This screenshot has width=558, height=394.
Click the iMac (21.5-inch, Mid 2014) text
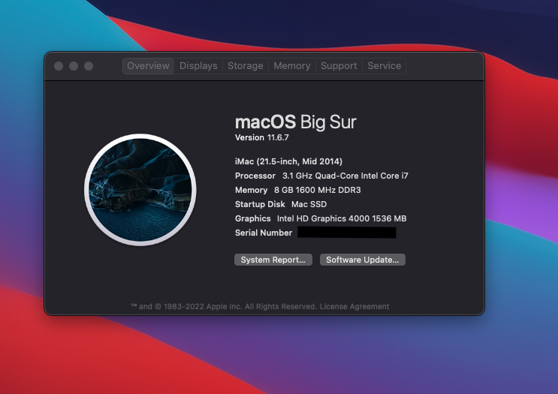288,161
